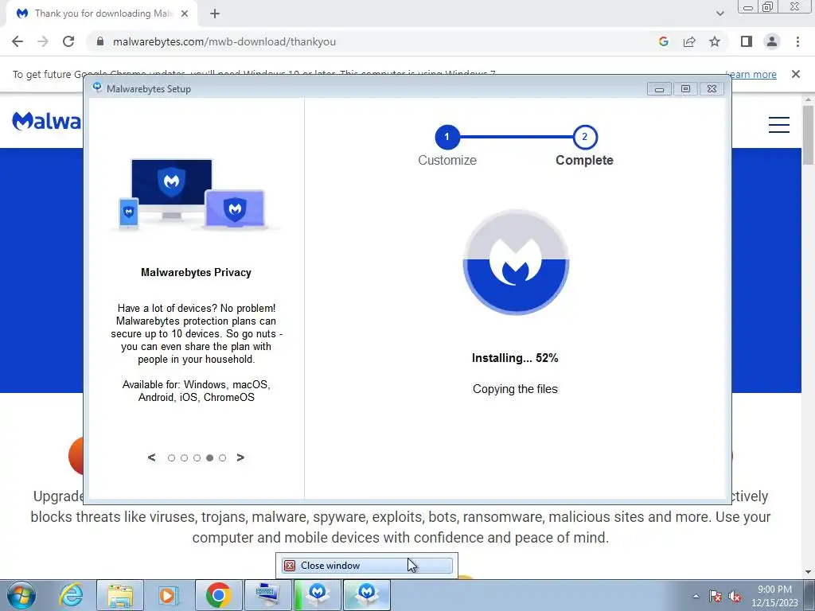Click the page vertical scrollbar thumb
Viewport: 815px width, 611px height.
808,135
